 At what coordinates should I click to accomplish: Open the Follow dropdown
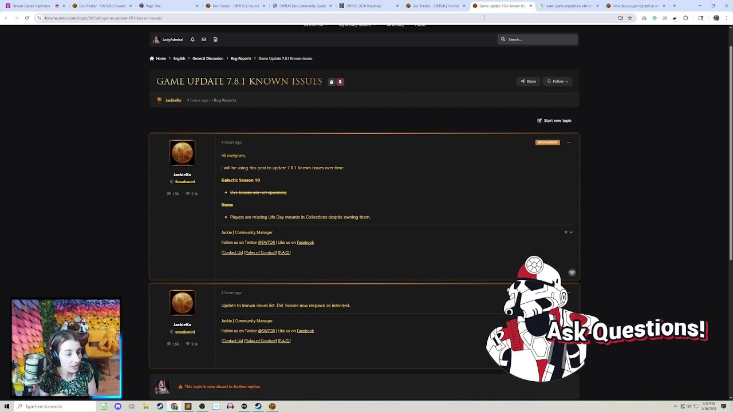[x=557, y=81]
